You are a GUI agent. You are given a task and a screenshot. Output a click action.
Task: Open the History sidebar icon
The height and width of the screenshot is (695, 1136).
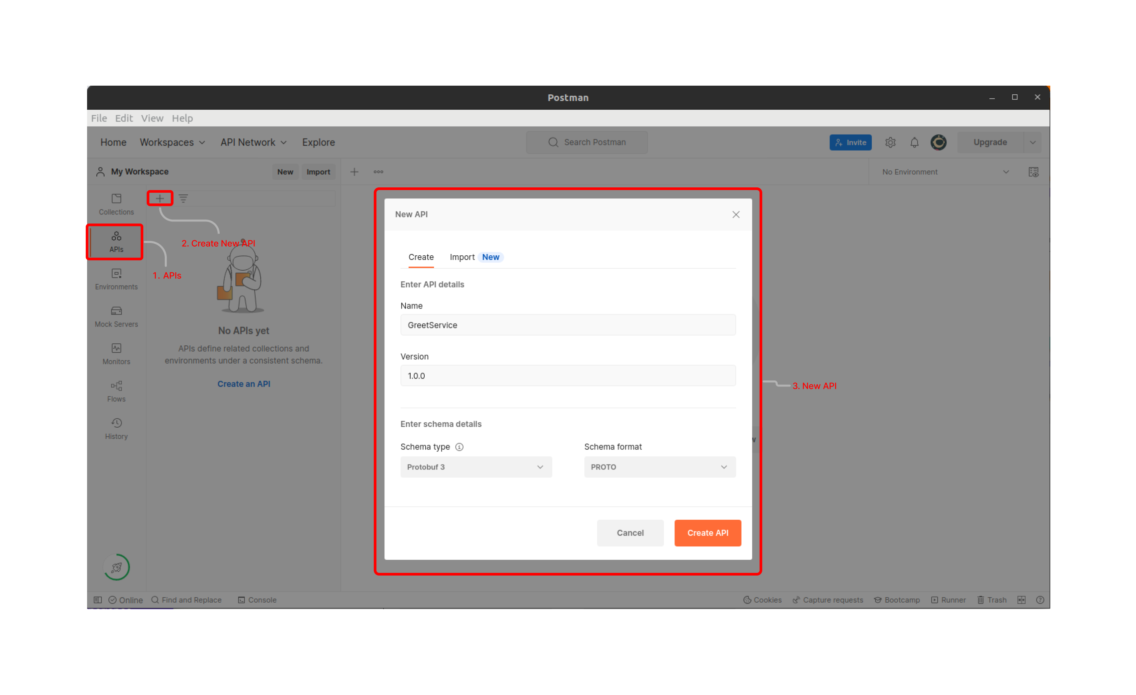tap(115, 427)
